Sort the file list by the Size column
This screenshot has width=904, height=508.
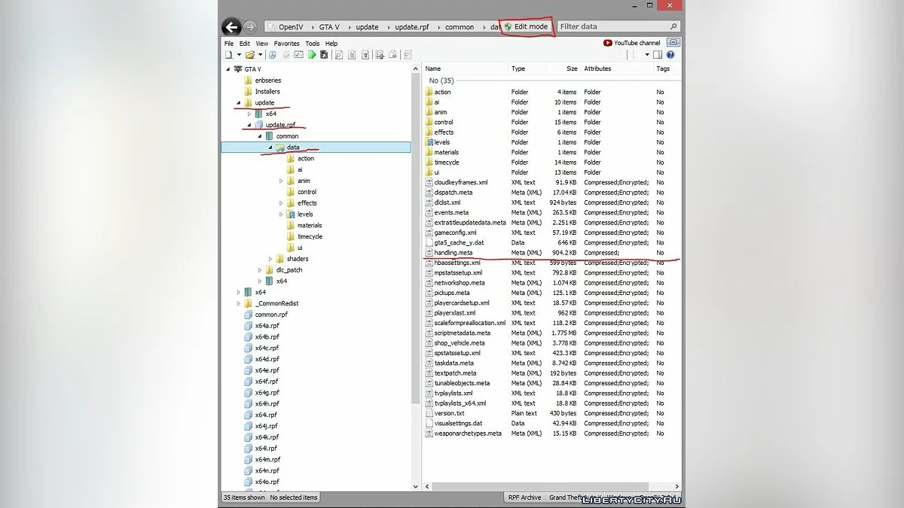pos(572,68)
